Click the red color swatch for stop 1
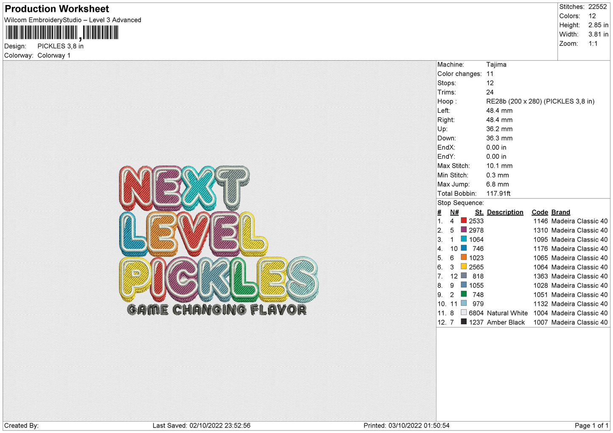The height and width of the screenshot is (433, 613). [464, 221]
